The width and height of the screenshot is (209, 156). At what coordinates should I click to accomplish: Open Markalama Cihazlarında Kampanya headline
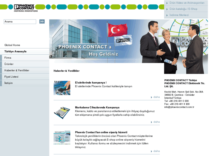[97, 107]
